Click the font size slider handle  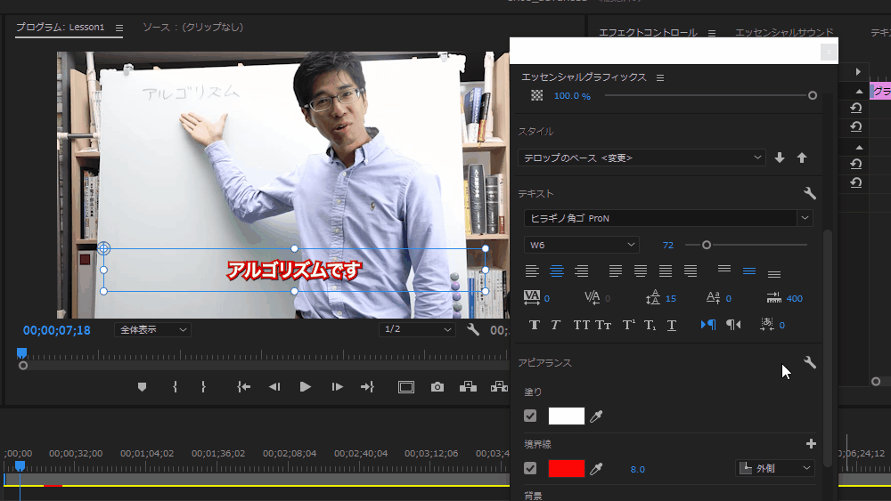pos(707,245)
